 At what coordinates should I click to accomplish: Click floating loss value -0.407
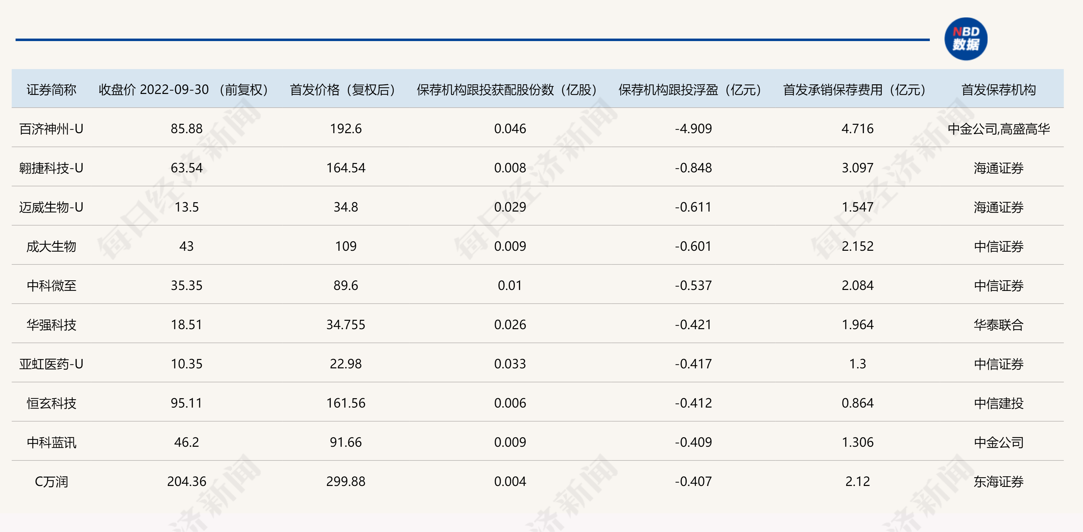[693, 481]
